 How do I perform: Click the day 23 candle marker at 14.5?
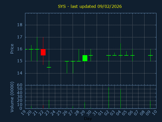point(49,67)
